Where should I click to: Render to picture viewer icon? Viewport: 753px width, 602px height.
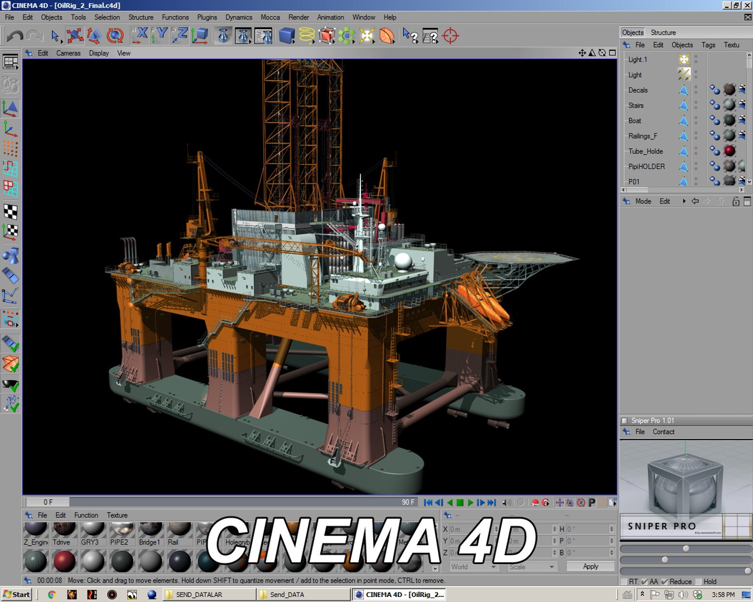[x=243, y=36]
